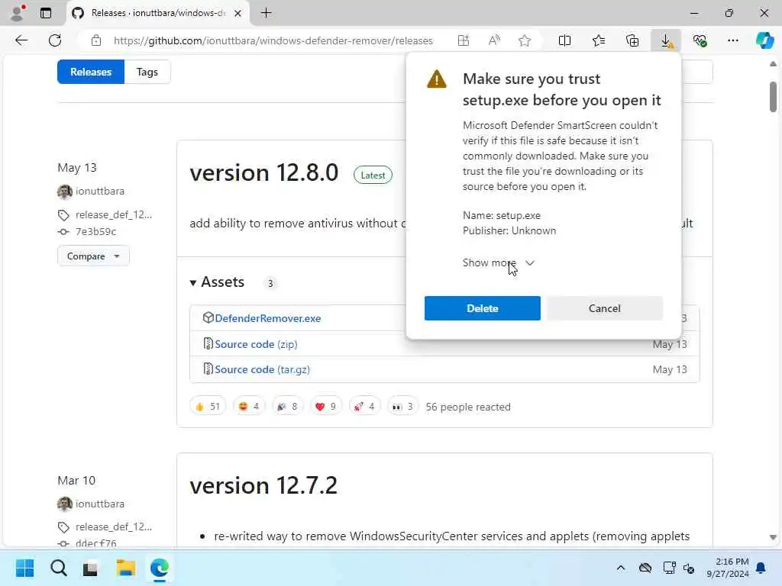Image resolution: width=782 pixels, height=586 pixels.
Task: Switch to the Tags tab
Action: point(147,72)
